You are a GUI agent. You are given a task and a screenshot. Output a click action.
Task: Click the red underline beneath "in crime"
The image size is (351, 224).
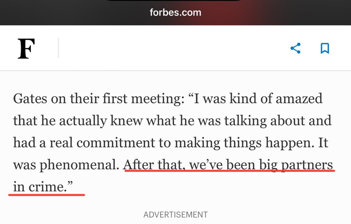pyautogui.click(x=47, y=194)
